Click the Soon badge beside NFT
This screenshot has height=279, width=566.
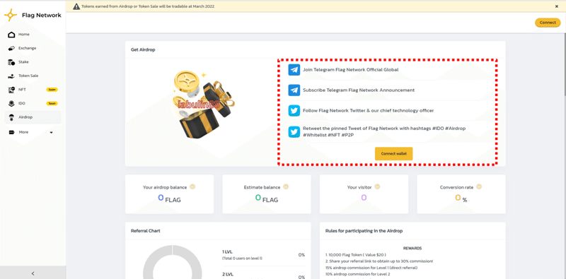pyautogui.click(x=52, y=90)
